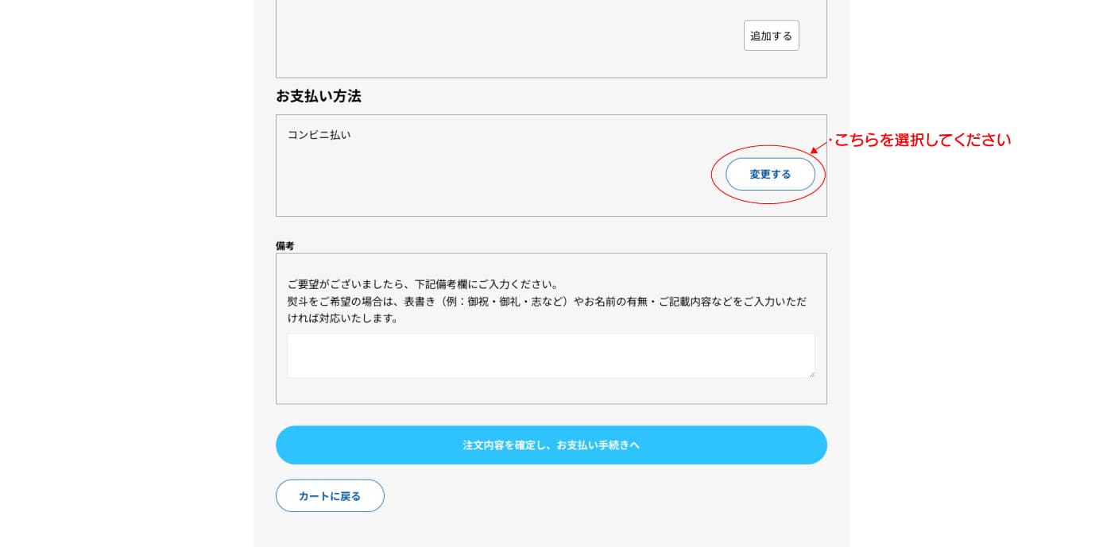This screenshot has width=1103, height=547.
Task: Select the 変更する button inside the red circle
Action: tap(769, 174)
